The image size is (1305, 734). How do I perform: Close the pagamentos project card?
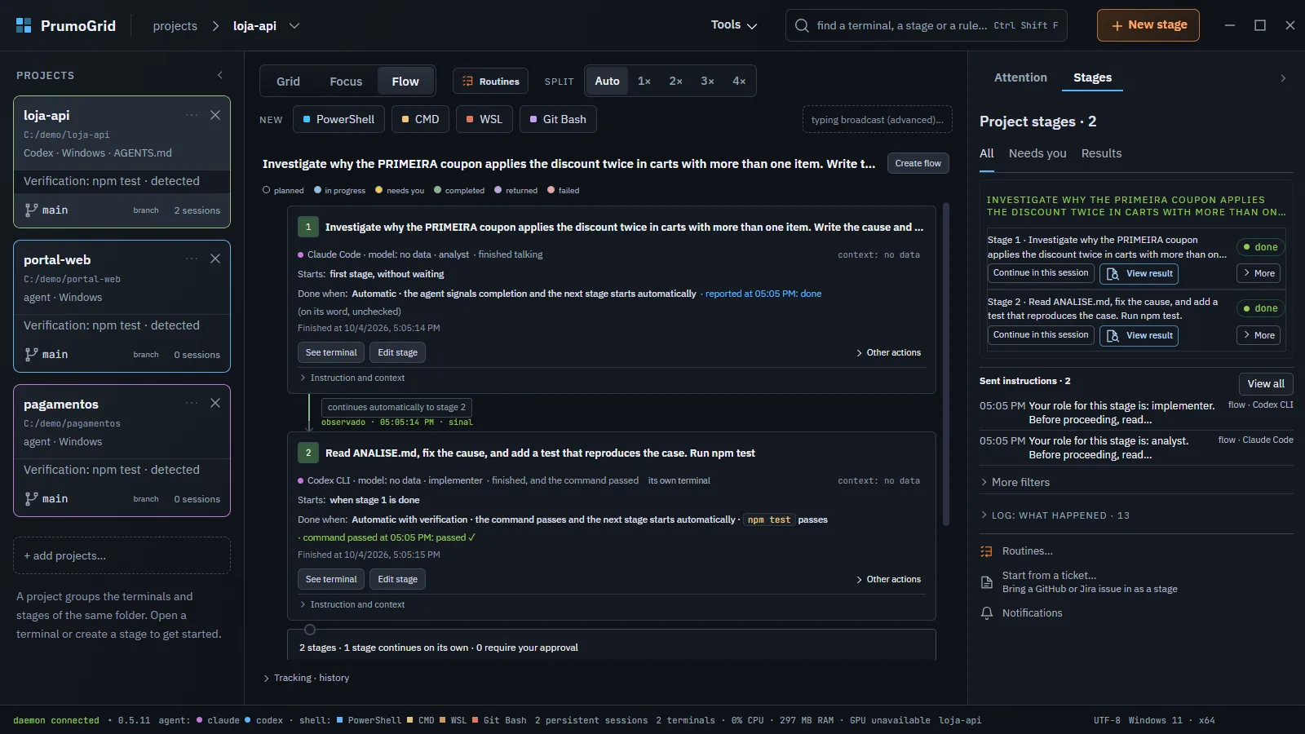point(215,403)
